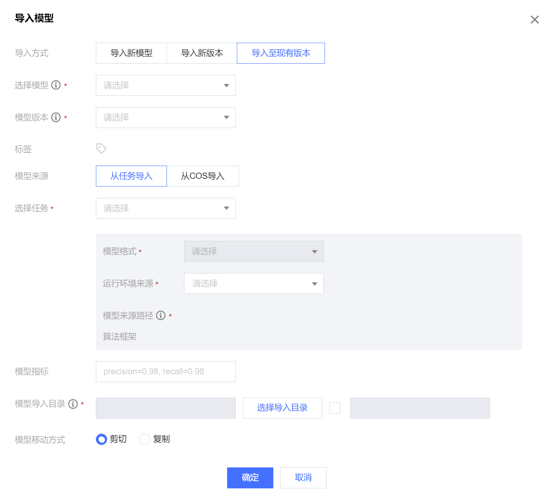
Task: Select the 剪切 radio button
Action: tap(101, 439)
